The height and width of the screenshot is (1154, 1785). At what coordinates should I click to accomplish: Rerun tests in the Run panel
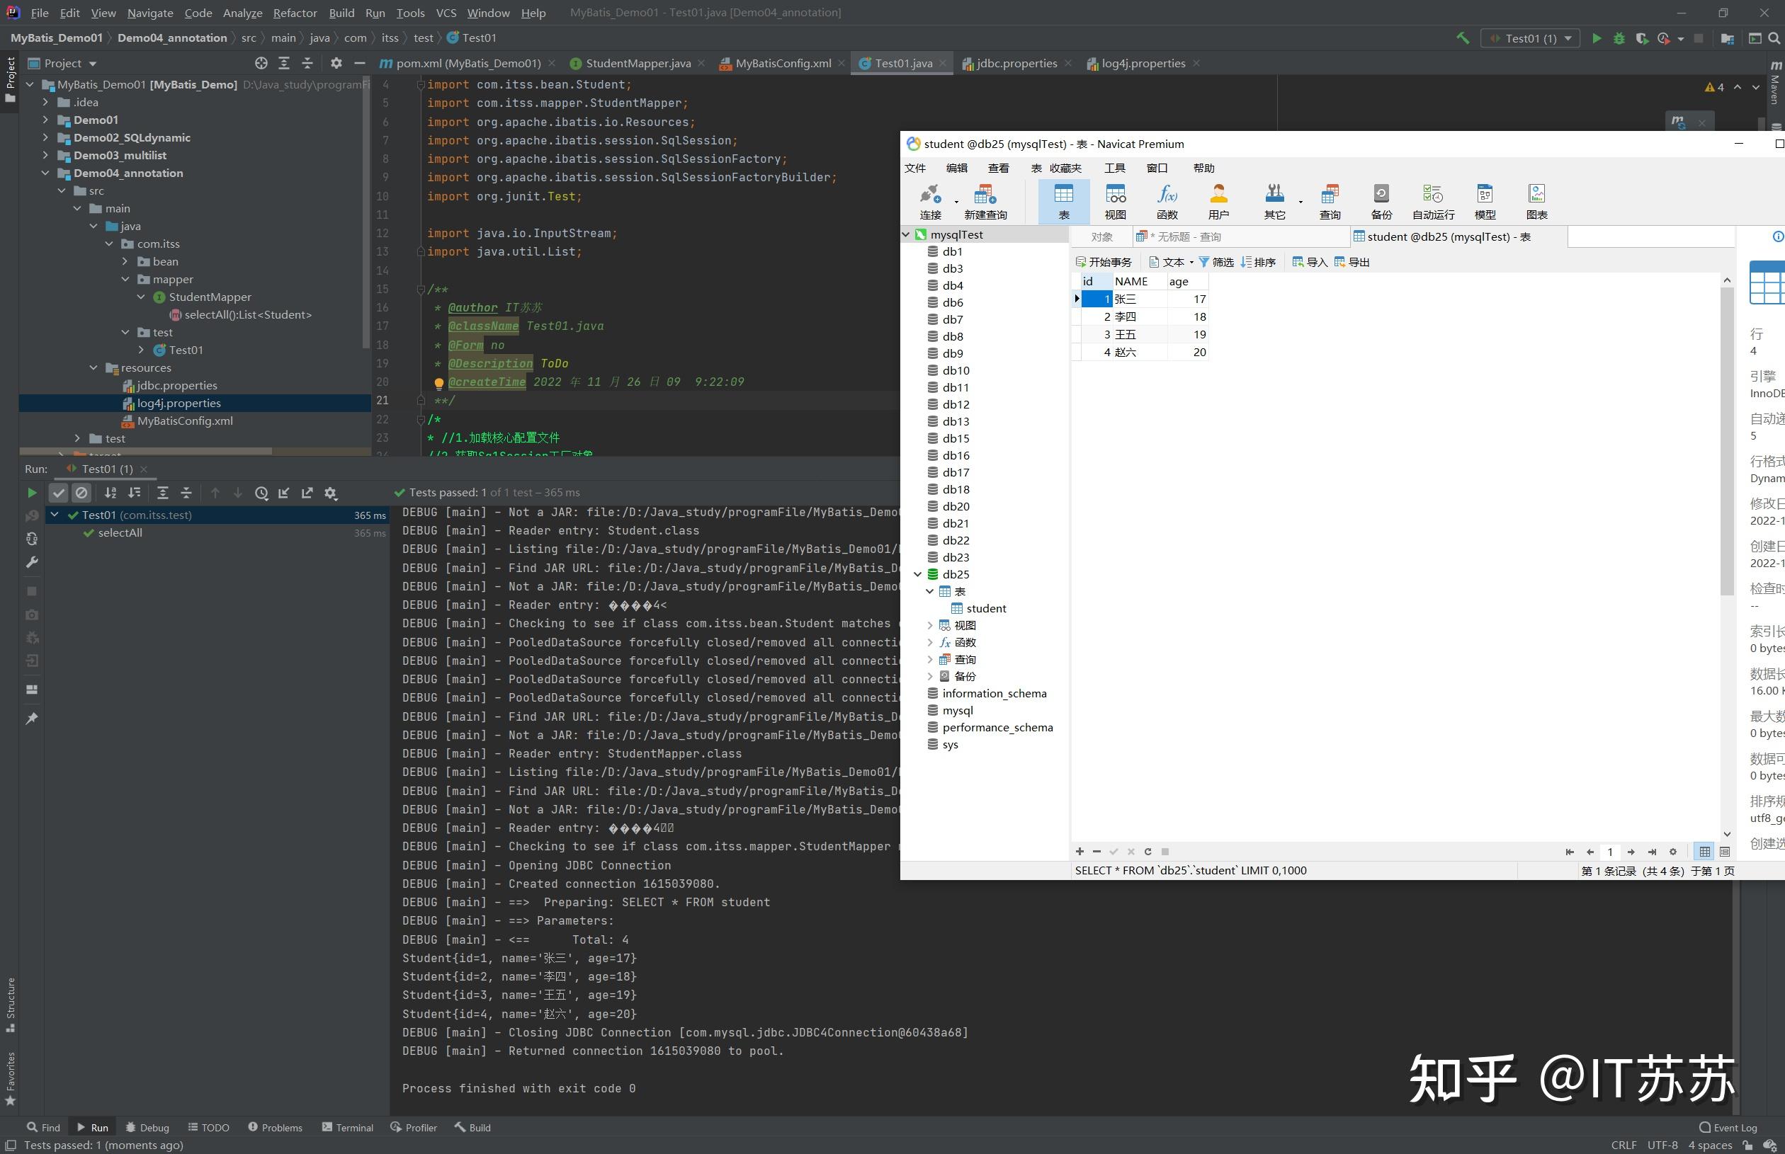31,493
